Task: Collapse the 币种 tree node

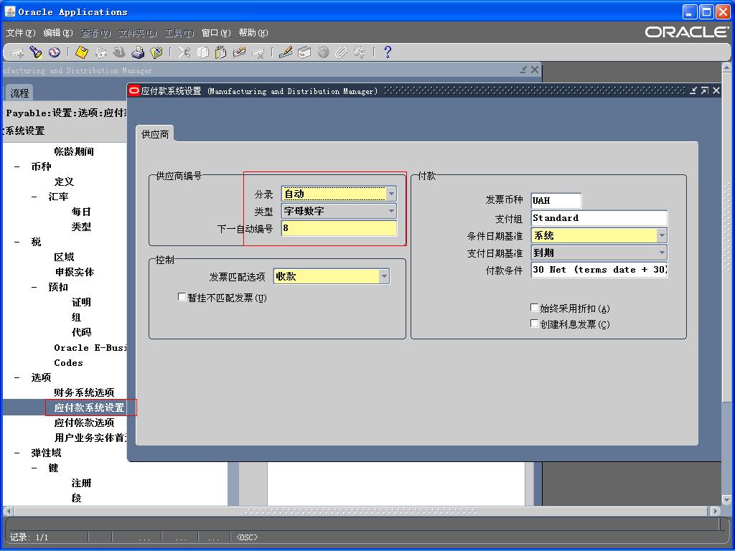Action: pyautogui.click(x=17, y=166)
